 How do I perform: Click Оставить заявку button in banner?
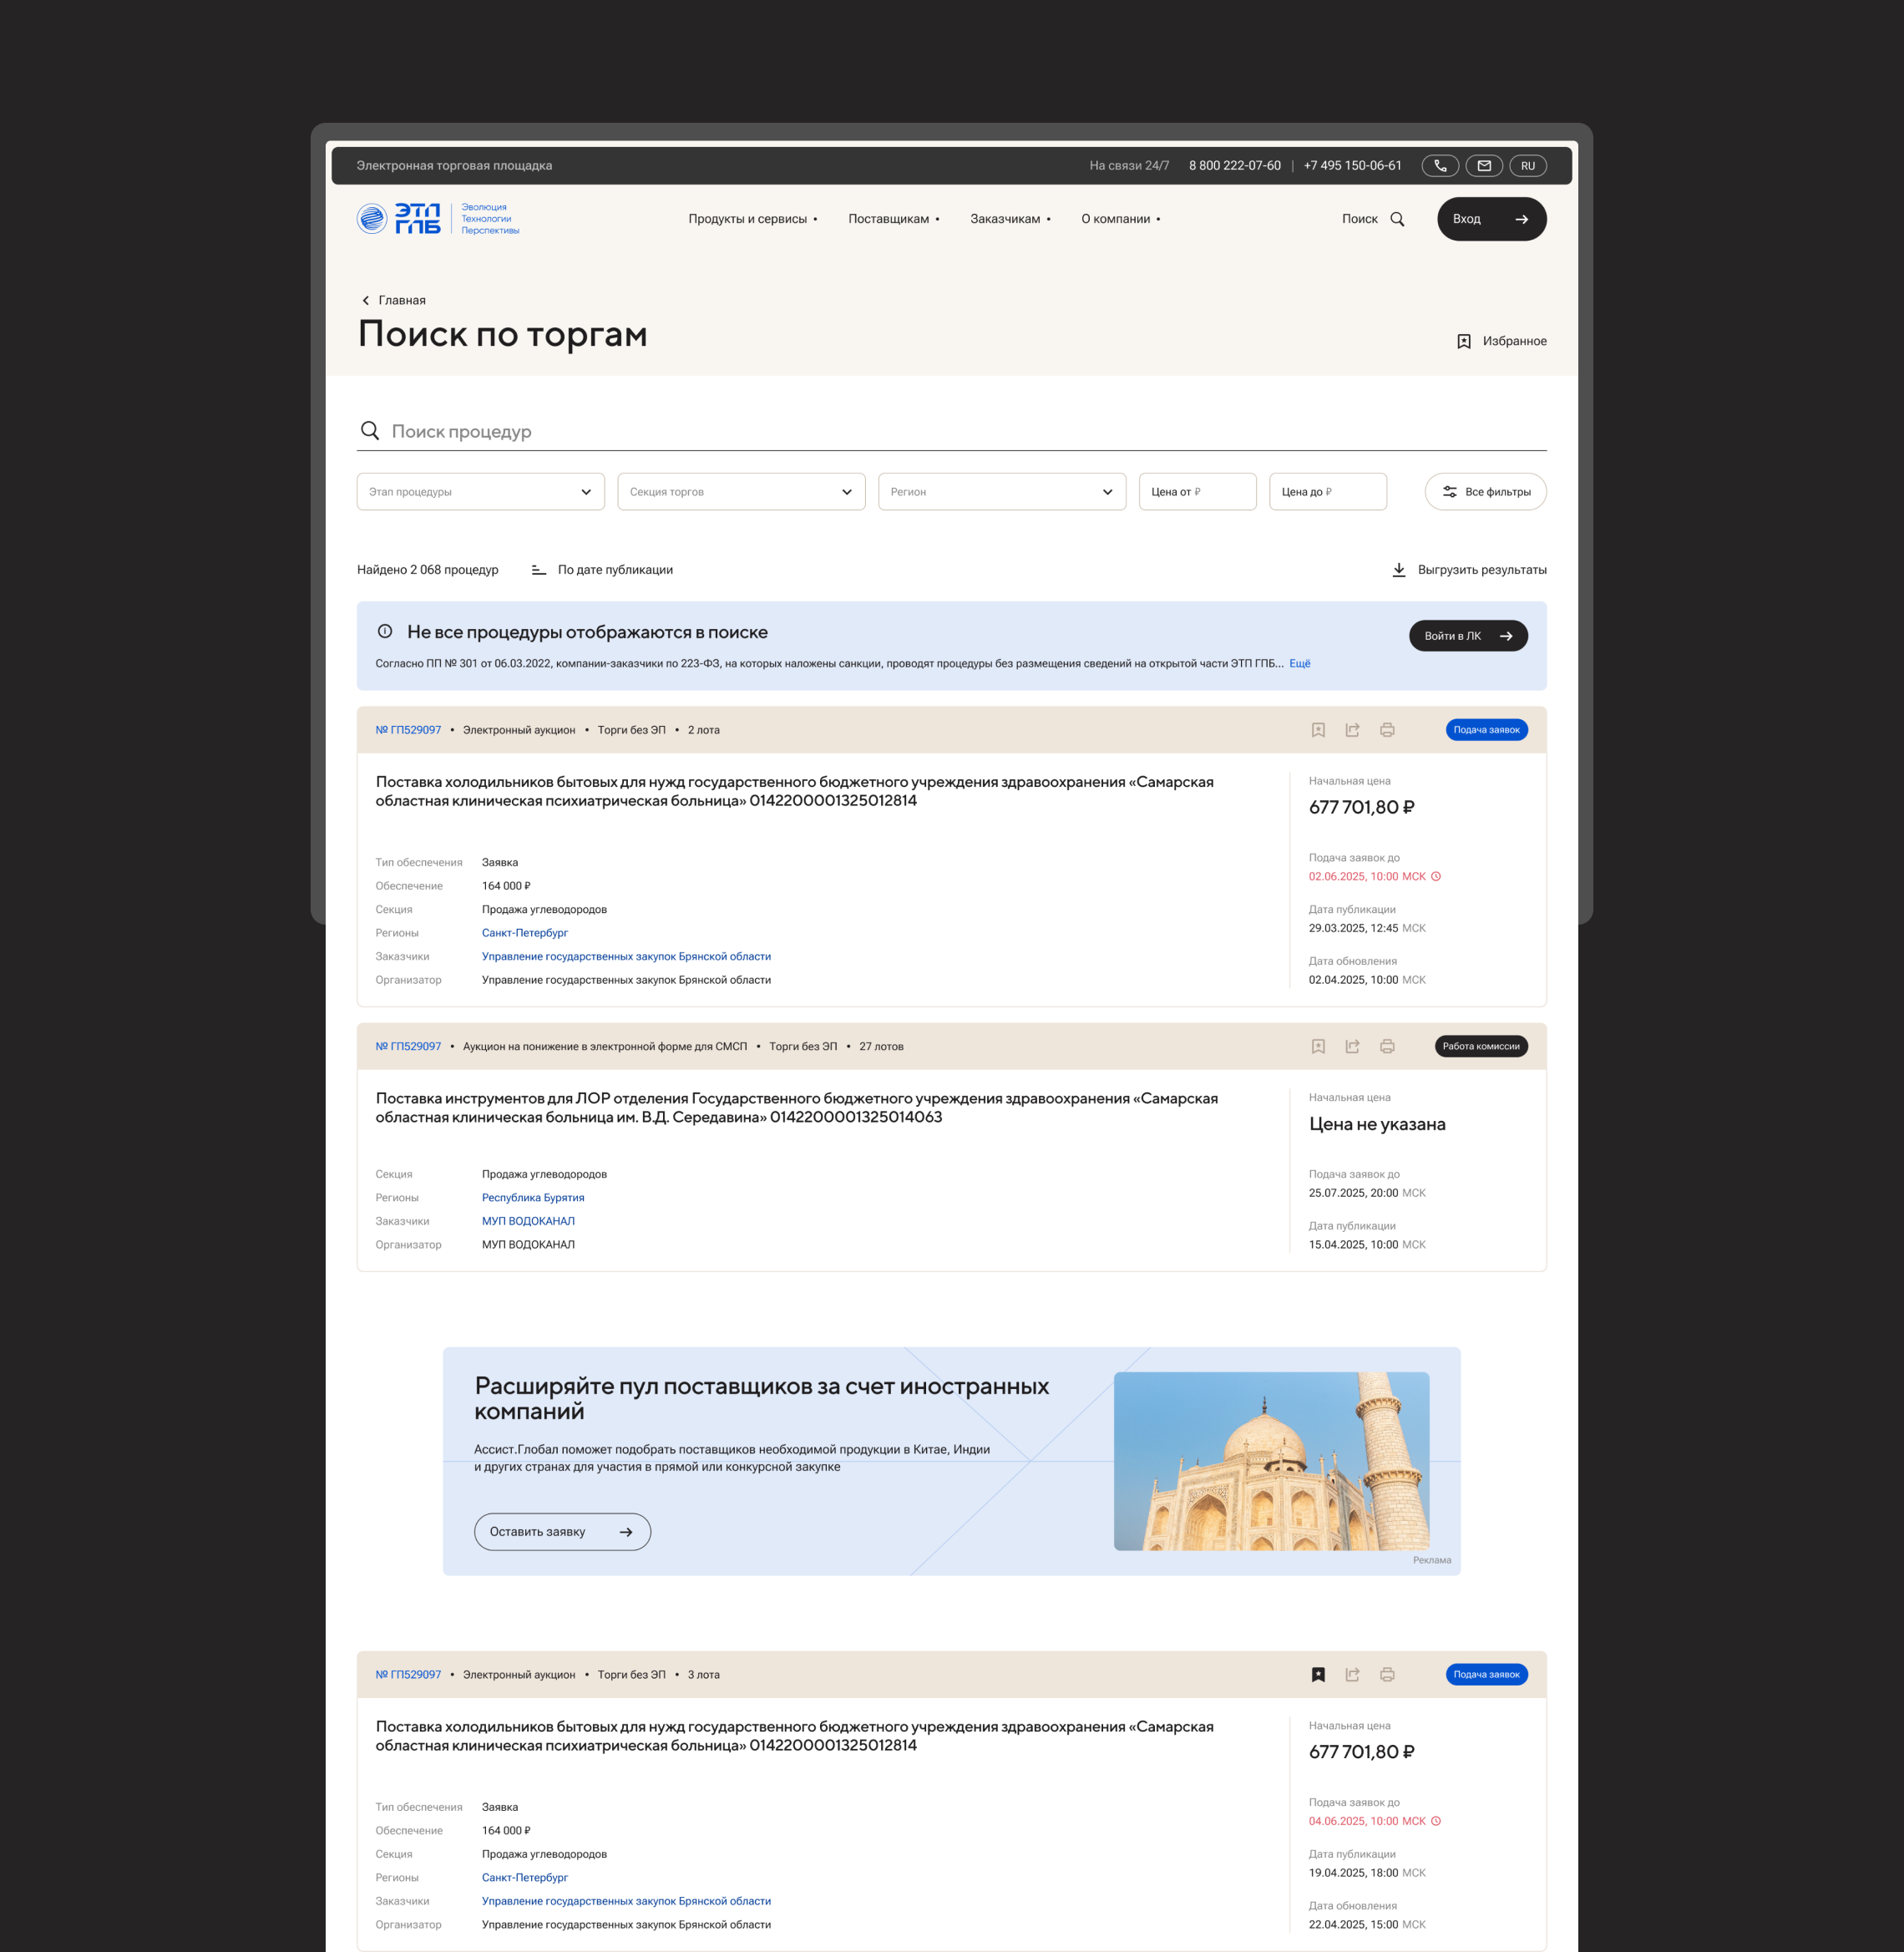[561, 1531]
